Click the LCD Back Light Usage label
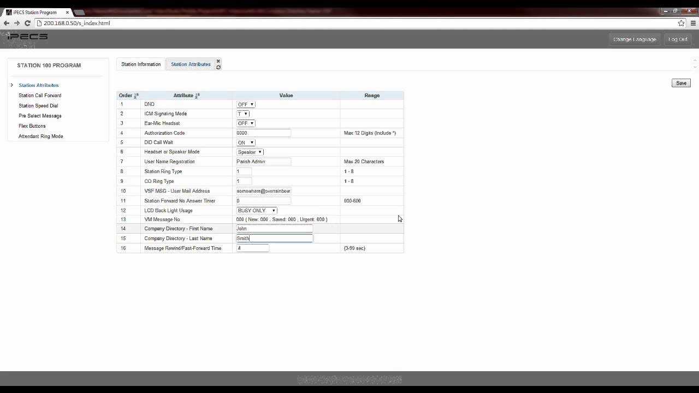This screenshot has width=699, height=393. point(168,211)
